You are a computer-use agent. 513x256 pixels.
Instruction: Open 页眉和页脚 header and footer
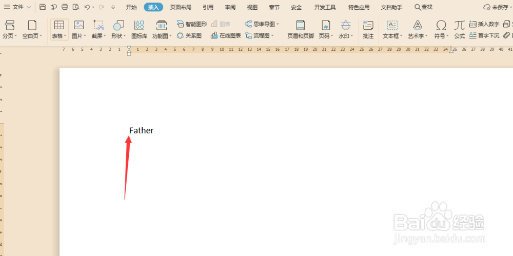pos(301,29)
